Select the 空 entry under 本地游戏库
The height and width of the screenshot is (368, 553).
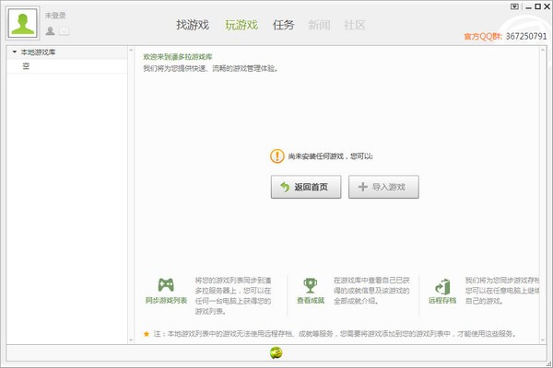26,66
